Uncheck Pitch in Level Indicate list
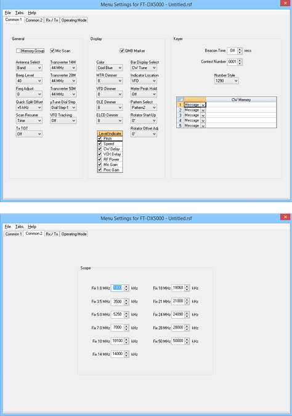Image resolution: width=292 pixels, height=416 pixels. [100, 139]
